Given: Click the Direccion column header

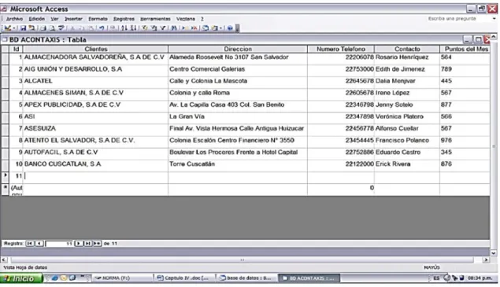Looking at the screenshot, I should pos(238,49).
